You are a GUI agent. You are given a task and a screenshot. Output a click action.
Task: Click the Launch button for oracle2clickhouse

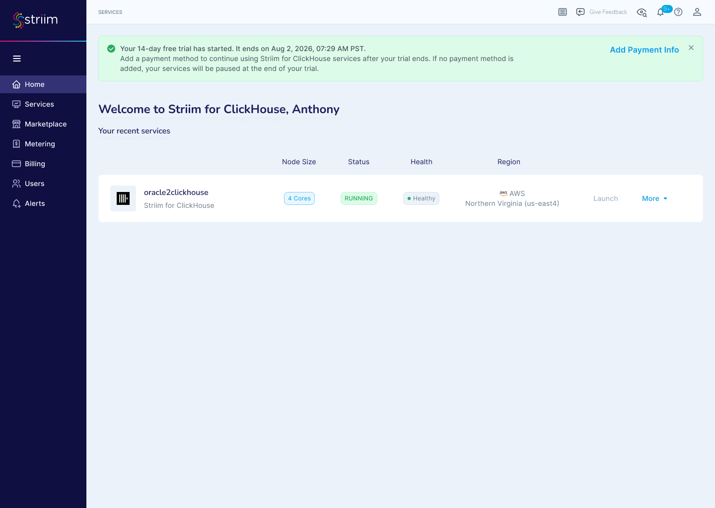click(x=606, y=198)
